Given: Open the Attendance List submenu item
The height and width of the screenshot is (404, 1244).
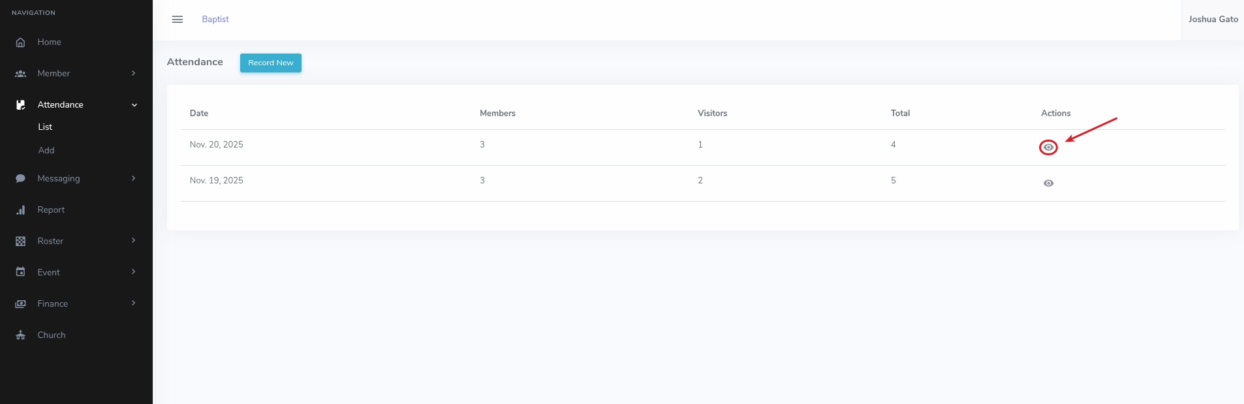Looking at the screenshot, I should point(45,127).
